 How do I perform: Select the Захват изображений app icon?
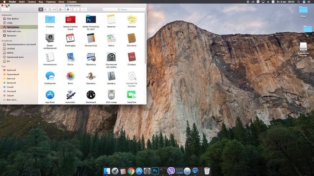click(50, 38)
